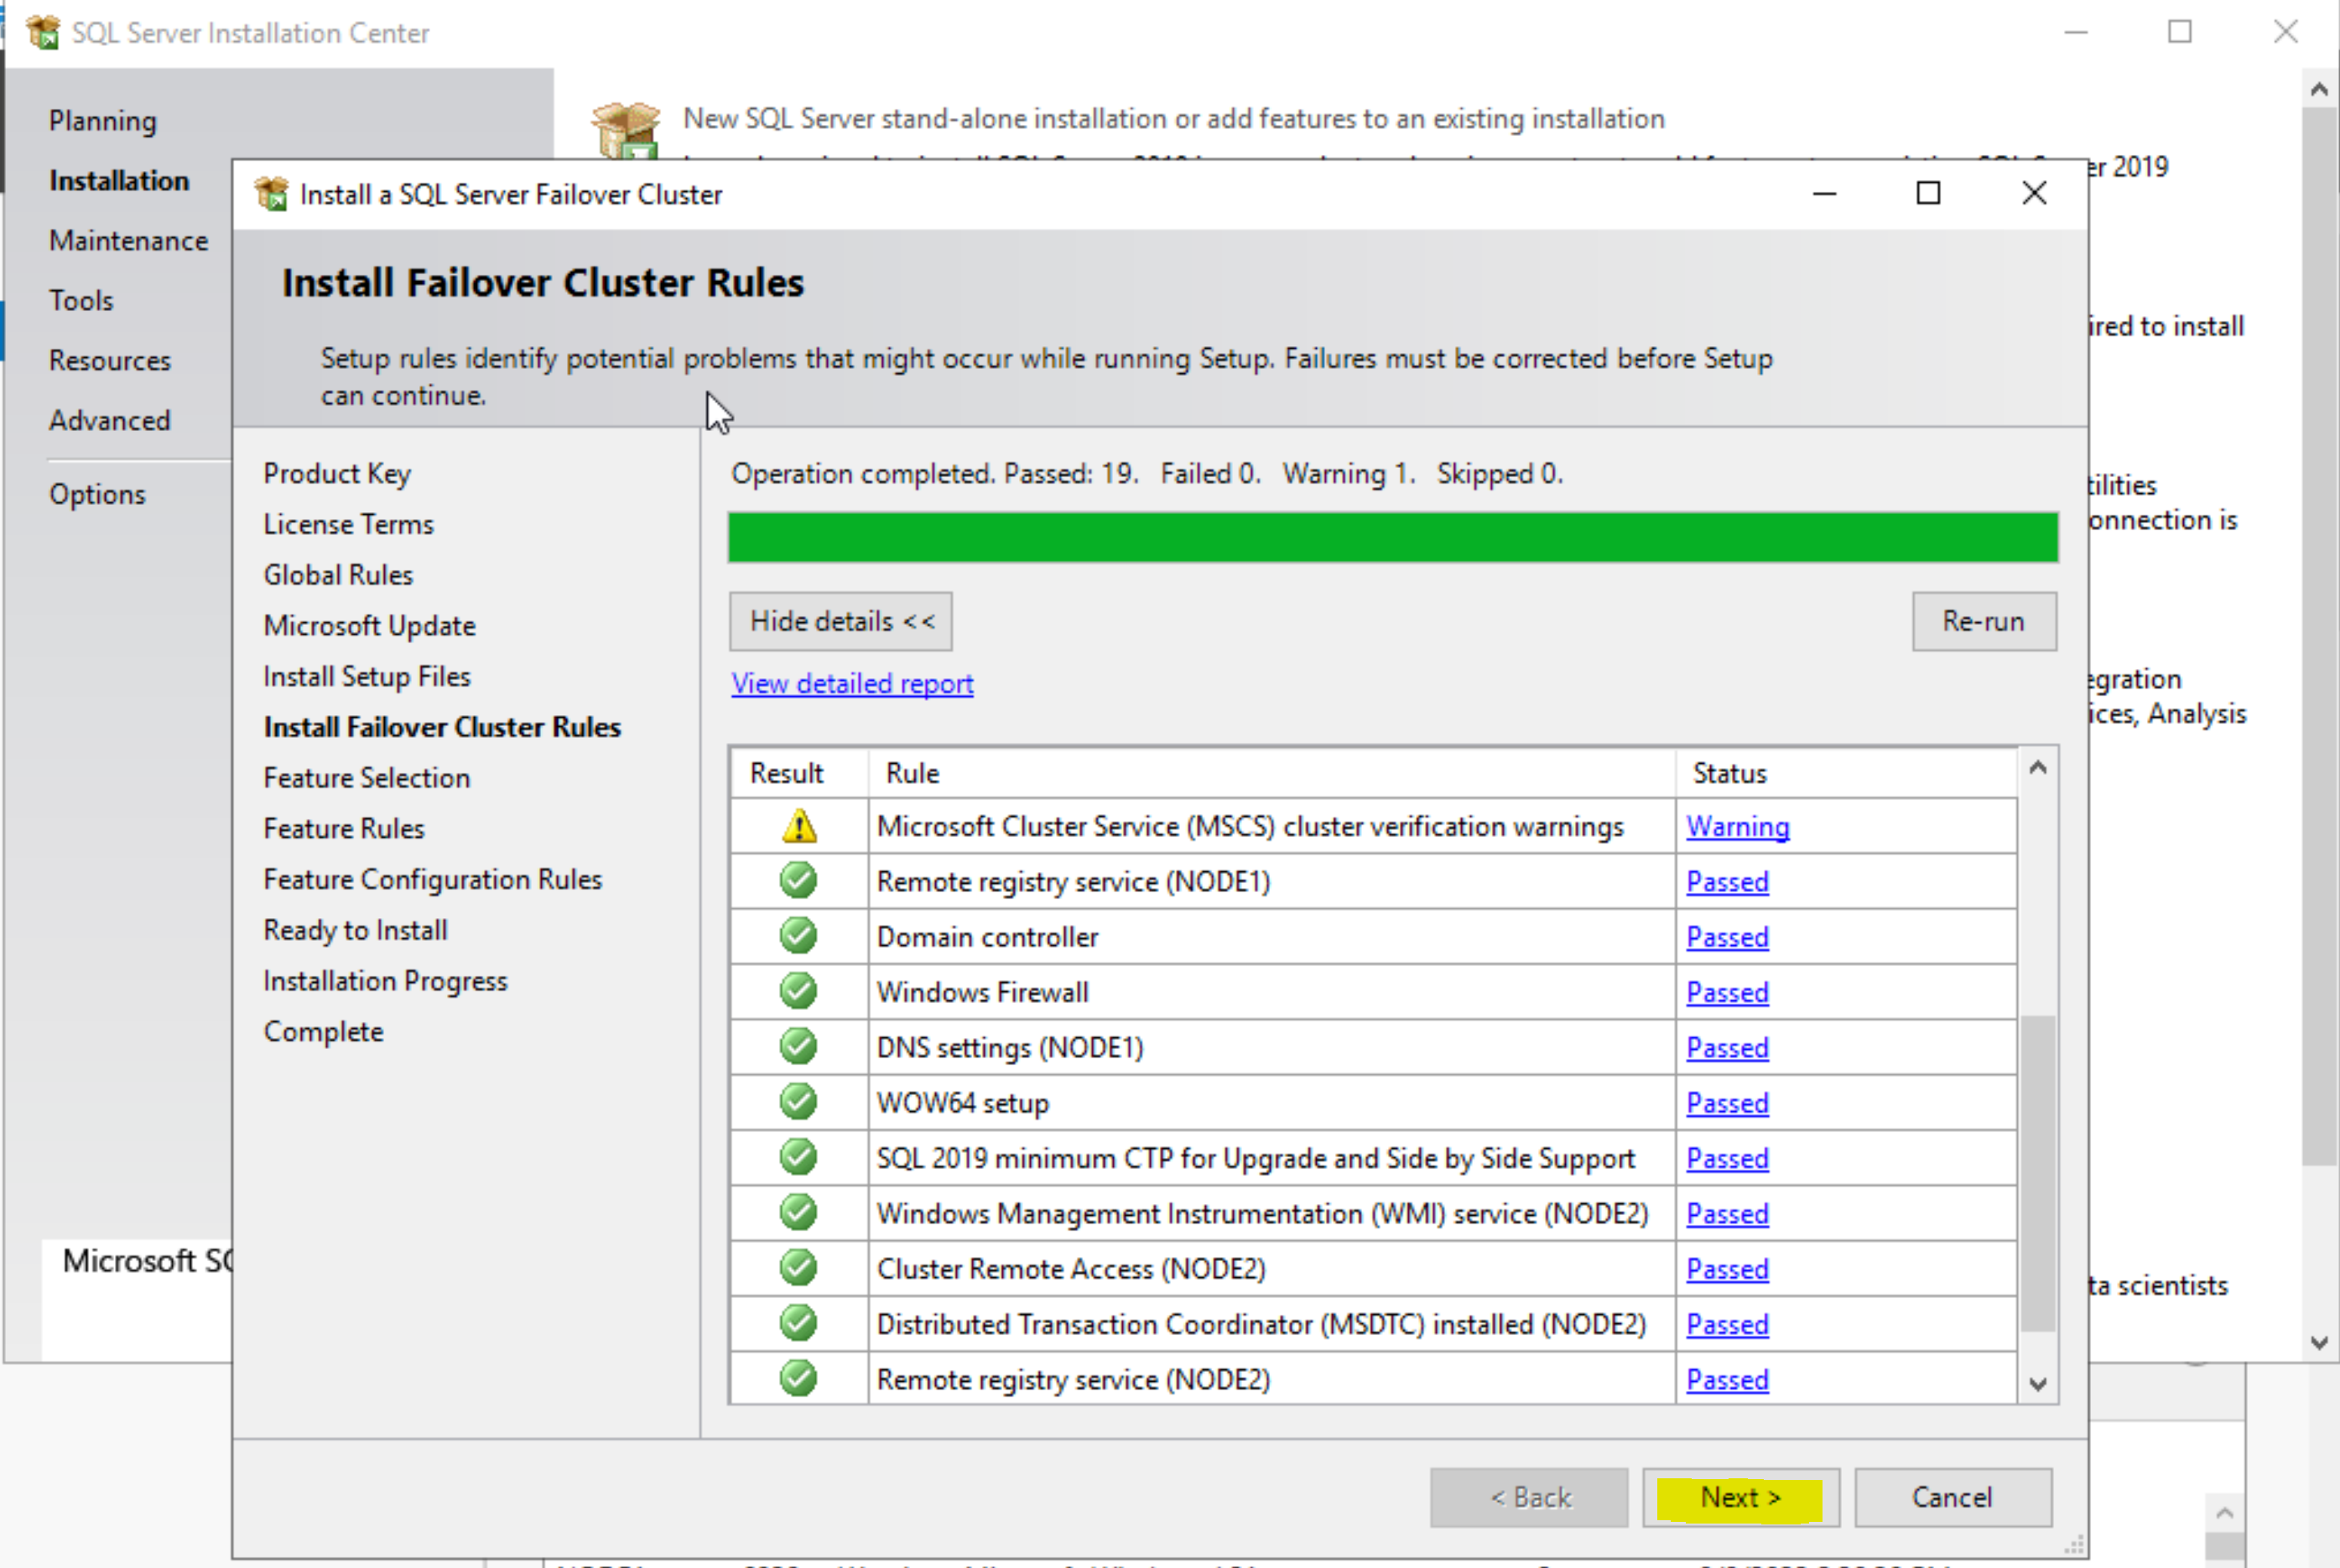Click the Microsoft Update step

(x=369, y=626)
